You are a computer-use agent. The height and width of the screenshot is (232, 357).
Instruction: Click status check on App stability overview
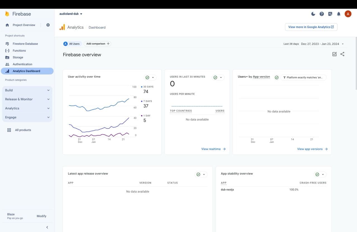click(317, 174)
